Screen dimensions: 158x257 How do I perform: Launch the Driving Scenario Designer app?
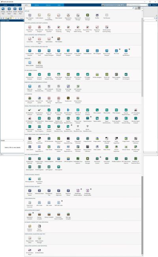pyautogui.click(x=30, y=100)
